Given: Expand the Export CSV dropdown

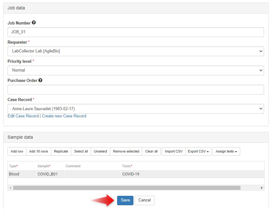Looking at the screenshot, I should coord(198,151).
